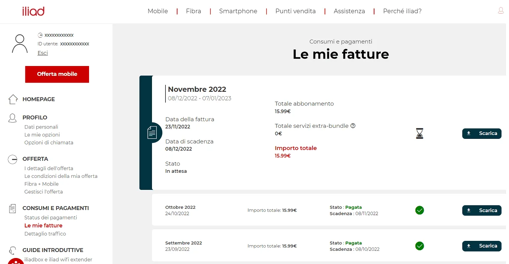Click the green checkmark for Ottobre 2022
Screen dimensions: 509x264
[x=420, y=210]
